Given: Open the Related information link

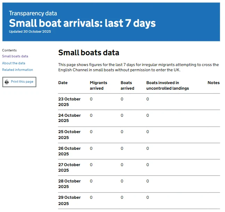Looking at the screenshot, I should tap(17, 70).
